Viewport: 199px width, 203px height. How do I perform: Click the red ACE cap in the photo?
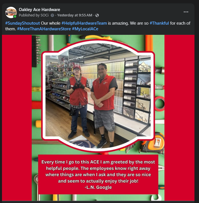(x=77, y=67)
